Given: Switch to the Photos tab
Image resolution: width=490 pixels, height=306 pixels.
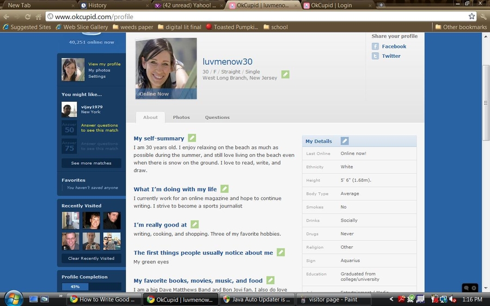Looking at the screenshot, I should pos(181,118).
